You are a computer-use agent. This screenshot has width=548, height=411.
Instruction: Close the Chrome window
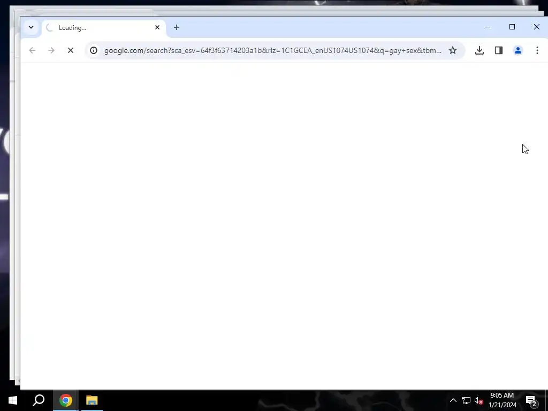[x=536, y=27]
